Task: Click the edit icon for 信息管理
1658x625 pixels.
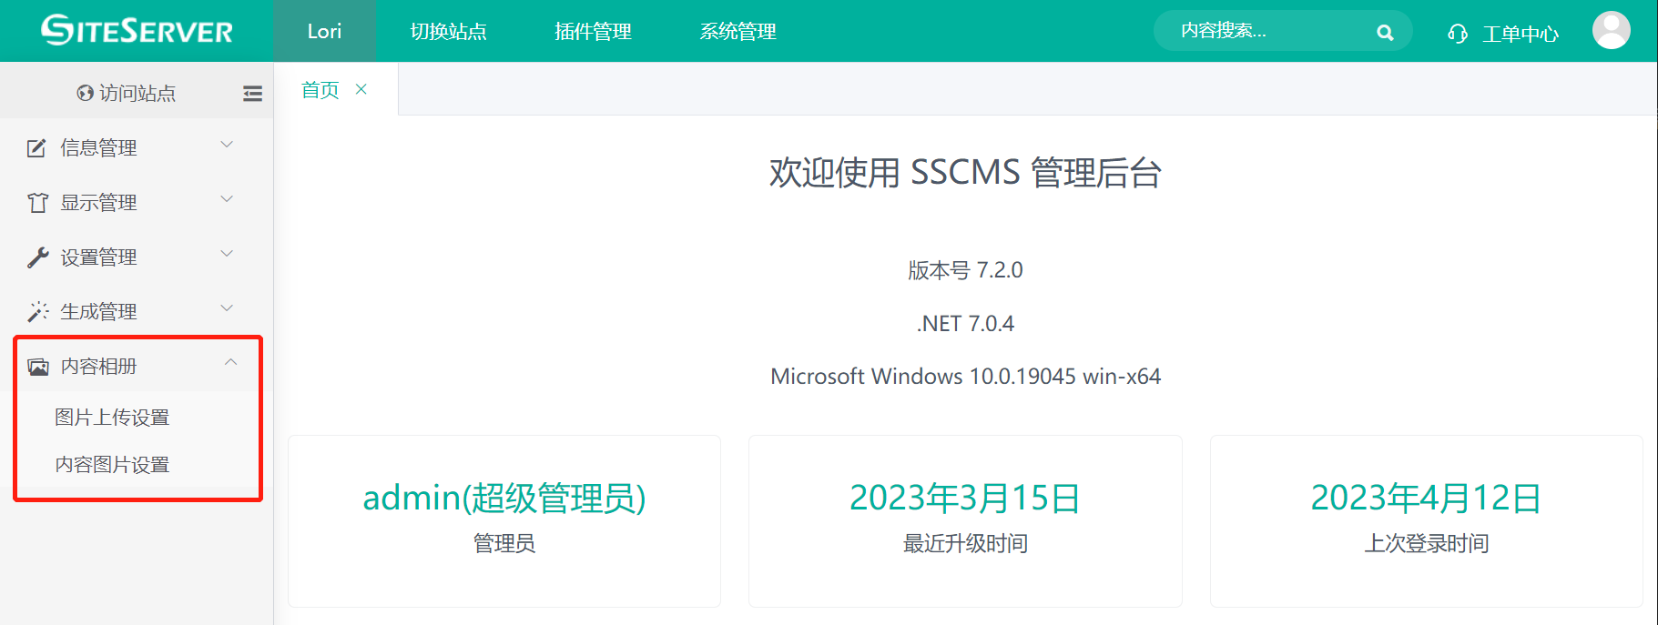Action: [x=36, y=148]
